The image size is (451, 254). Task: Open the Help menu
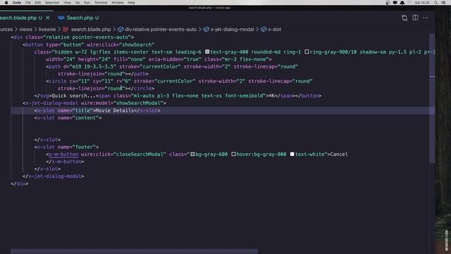point(132,3)
